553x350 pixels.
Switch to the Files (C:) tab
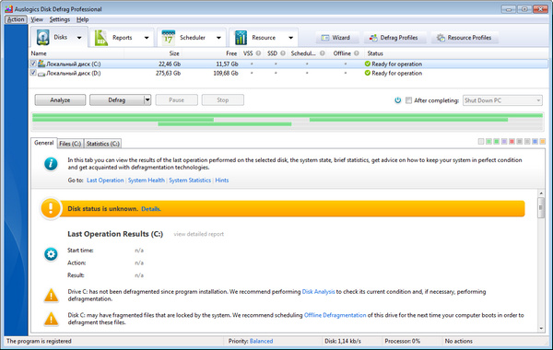coord(70,144)
